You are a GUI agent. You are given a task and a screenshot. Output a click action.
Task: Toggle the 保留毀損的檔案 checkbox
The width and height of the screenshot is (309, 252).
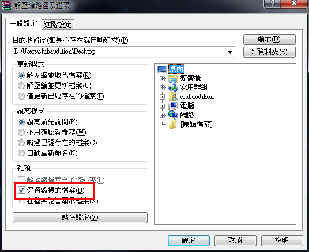click(x=21, y=190)
